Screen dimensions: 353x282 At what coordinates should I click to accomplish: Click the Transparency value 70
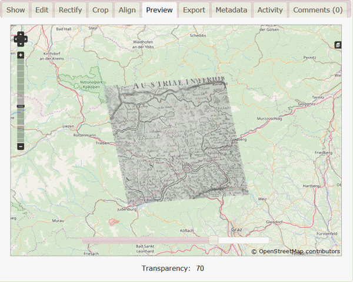click(200, 268)
